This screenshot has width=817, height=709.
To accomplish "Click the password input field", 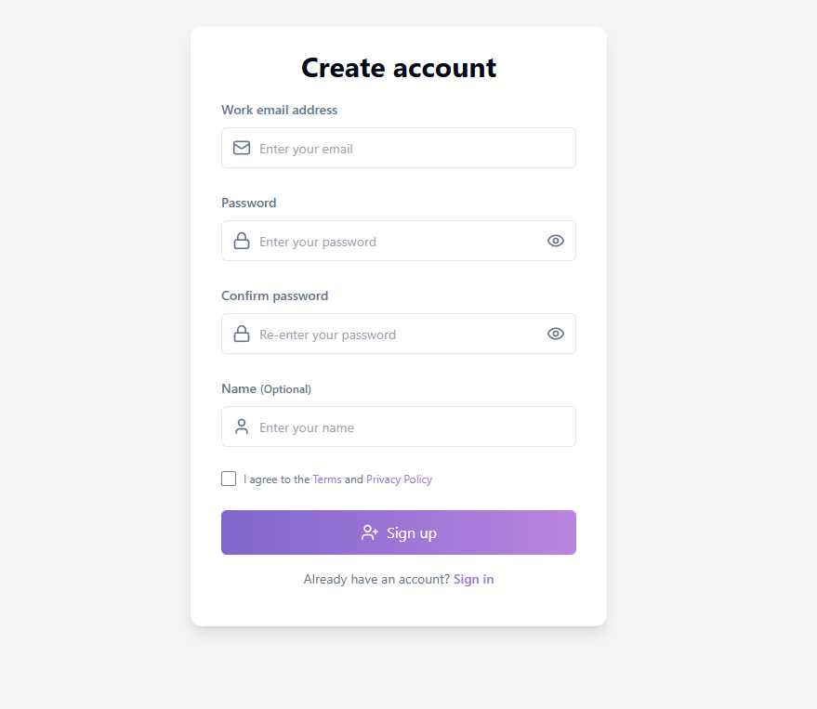I will pos(390,241).
